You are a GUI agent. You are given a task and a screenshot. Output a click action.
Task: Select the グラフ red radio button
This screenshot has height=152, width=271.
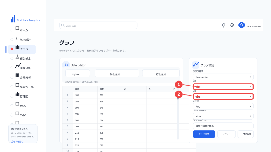point(12,49)
